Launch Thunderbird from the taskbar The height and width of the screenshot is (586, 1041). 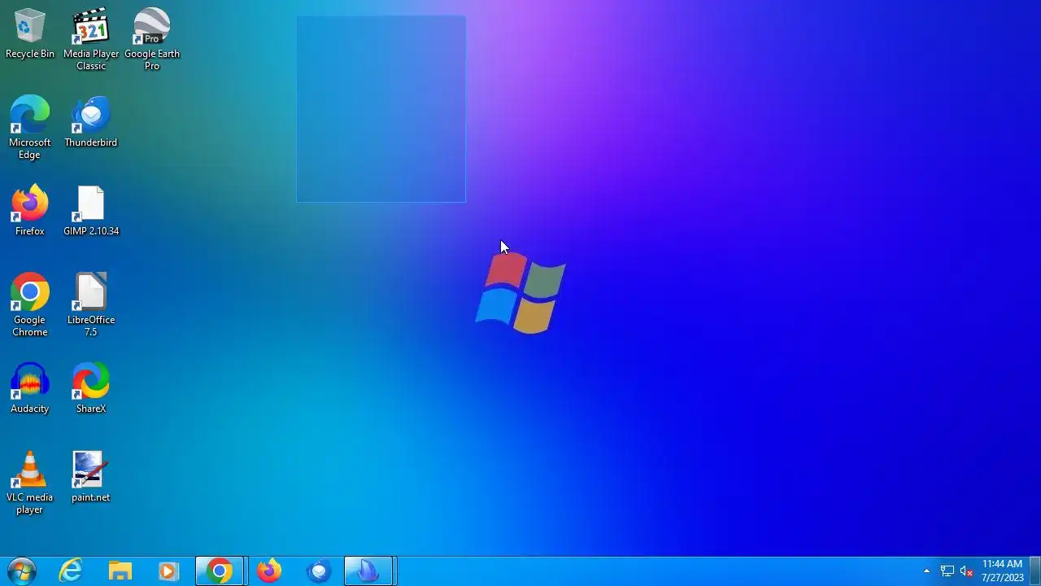coord(319,571)
